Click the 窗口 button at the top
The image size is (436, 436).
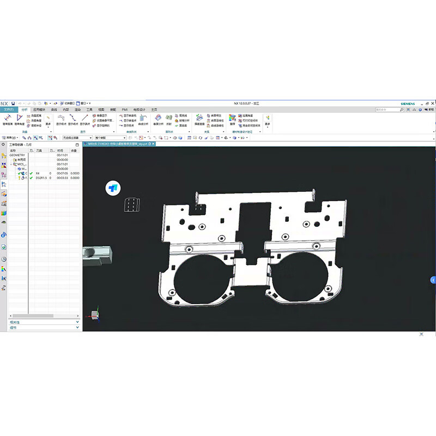(x=82, y=103)
